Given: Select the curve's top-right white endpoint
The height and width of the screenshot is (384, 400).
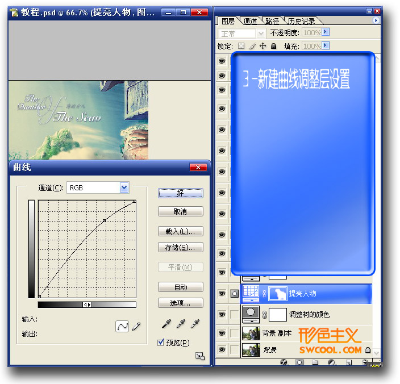Looking at the screenshot, I should 135,202.
